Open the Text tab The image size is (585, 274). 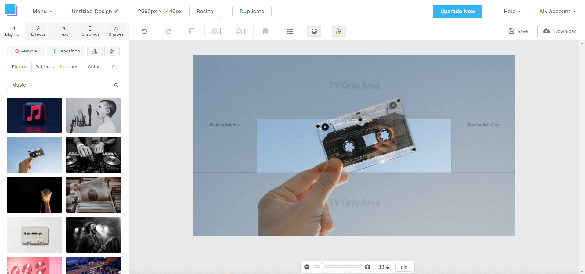click(x=64, y=31)
